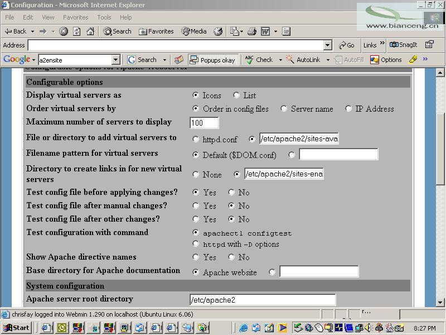446x335 pixels.
Task: Open the AutoLink dropdown arrow
Action: (328, 60)
